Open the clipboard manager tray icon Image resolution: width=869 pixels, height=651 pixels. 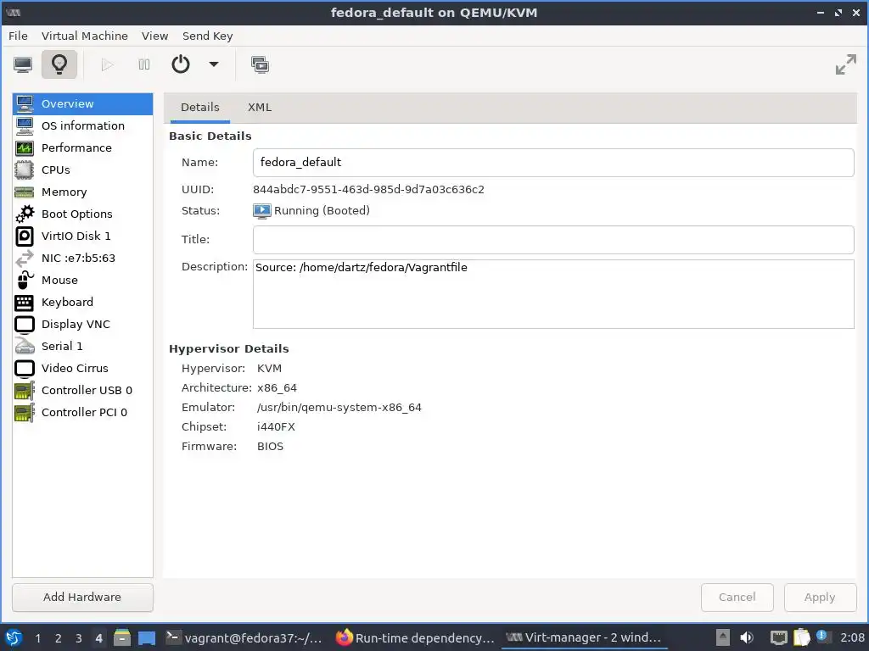[x=802, y=637]
